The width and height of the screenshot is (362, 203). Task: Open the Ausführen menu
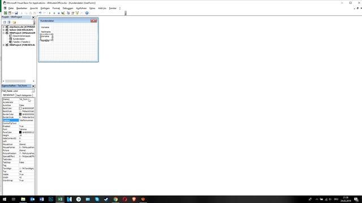(x=81, y=8)
